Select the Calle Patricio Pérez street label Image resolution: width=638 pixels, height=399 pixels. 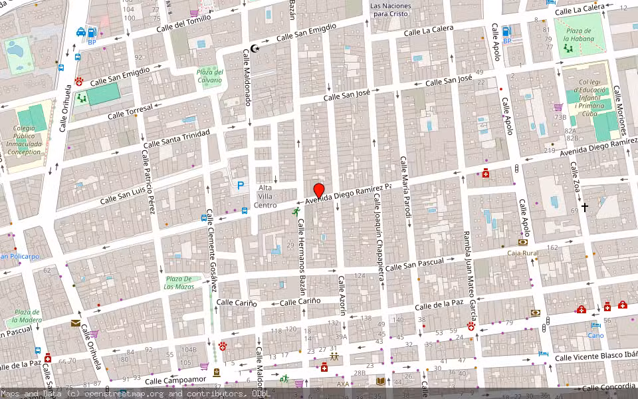point(148,182)
